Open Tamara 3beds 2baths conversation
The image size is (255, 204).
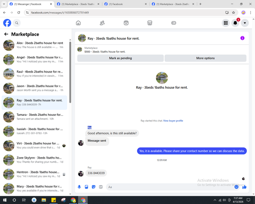coord(34,117)
